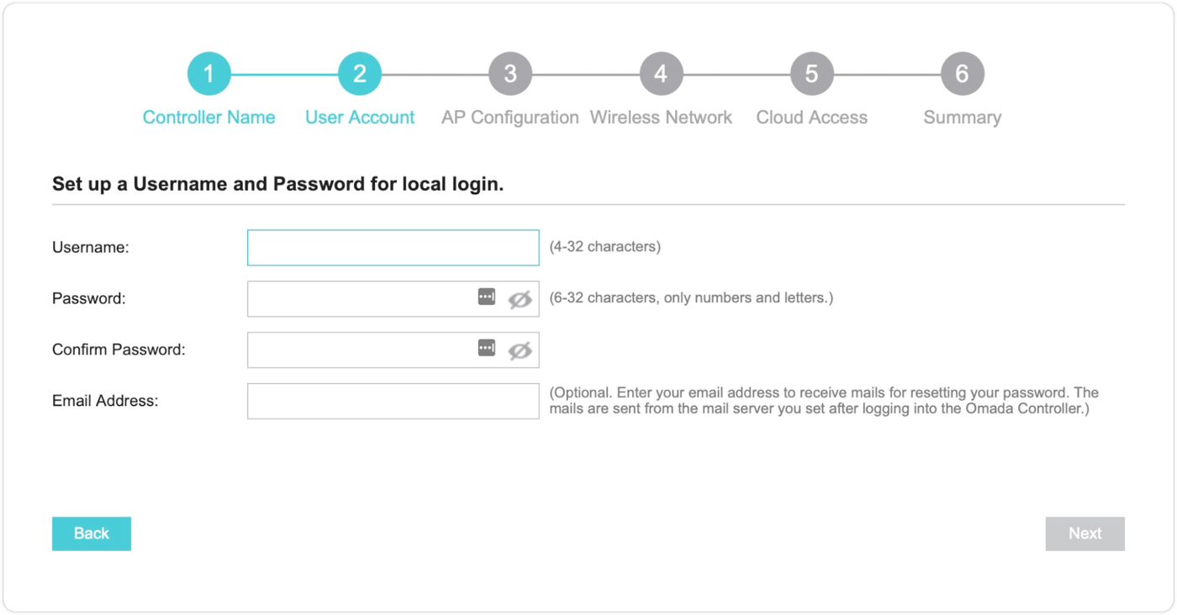Jump to the Summary step label
Image resolution: width=1177 pixels, height=615 pixels.
(962, 118)
